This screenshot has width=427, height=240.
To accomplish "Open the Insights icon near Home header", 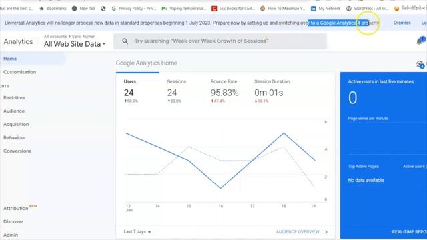I will click(420, 65).
